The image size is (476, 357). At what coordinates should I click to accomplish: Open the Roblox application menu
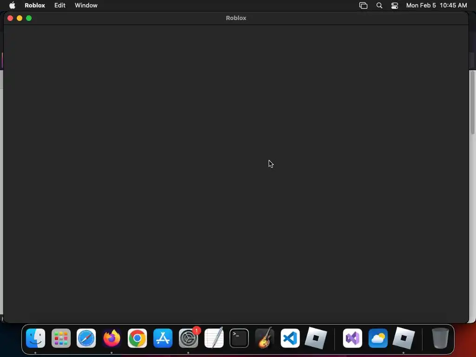click(35, 5)
